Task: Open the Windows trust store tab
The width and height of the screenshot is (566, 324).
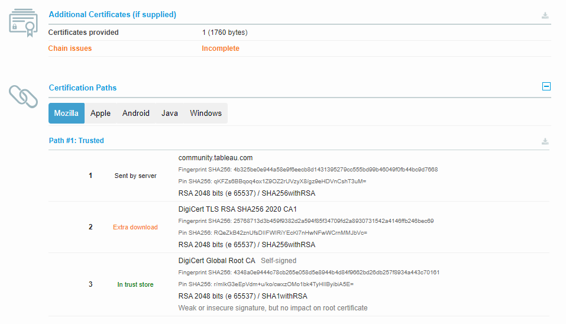Action: point(206,114)
